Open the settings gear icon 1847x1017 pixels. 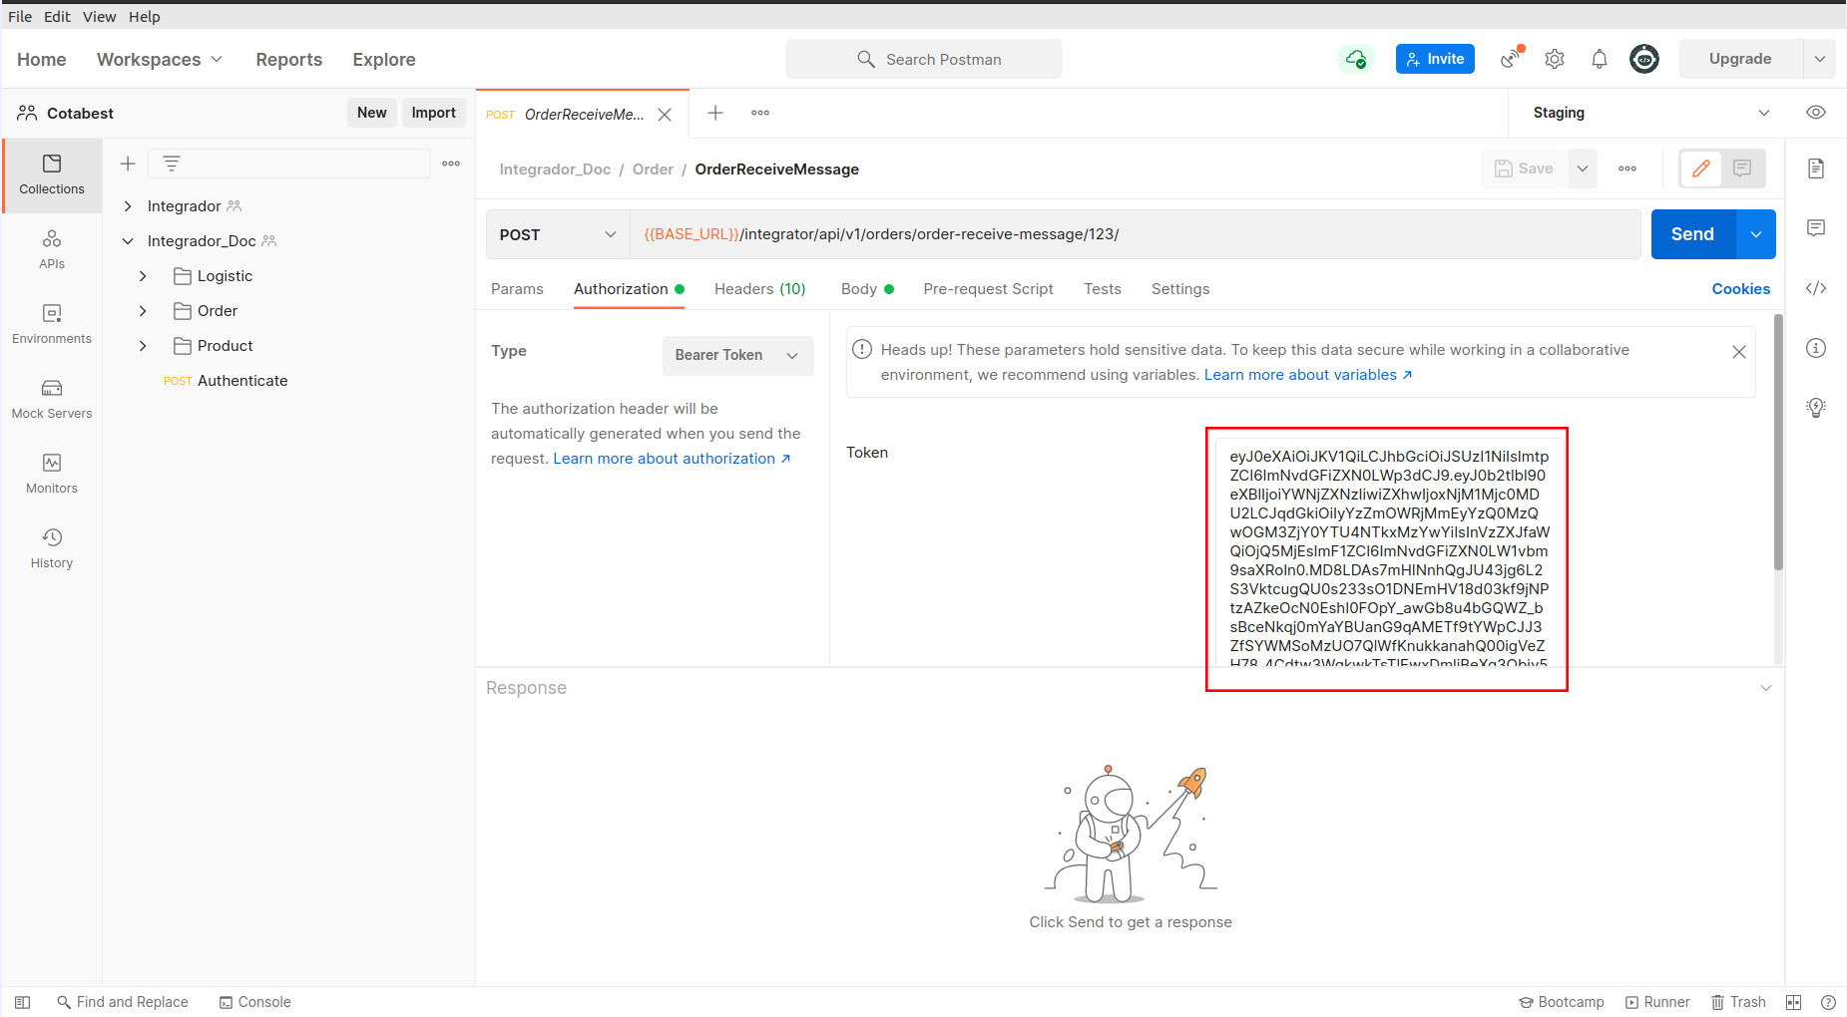[x=1555, y=59]
